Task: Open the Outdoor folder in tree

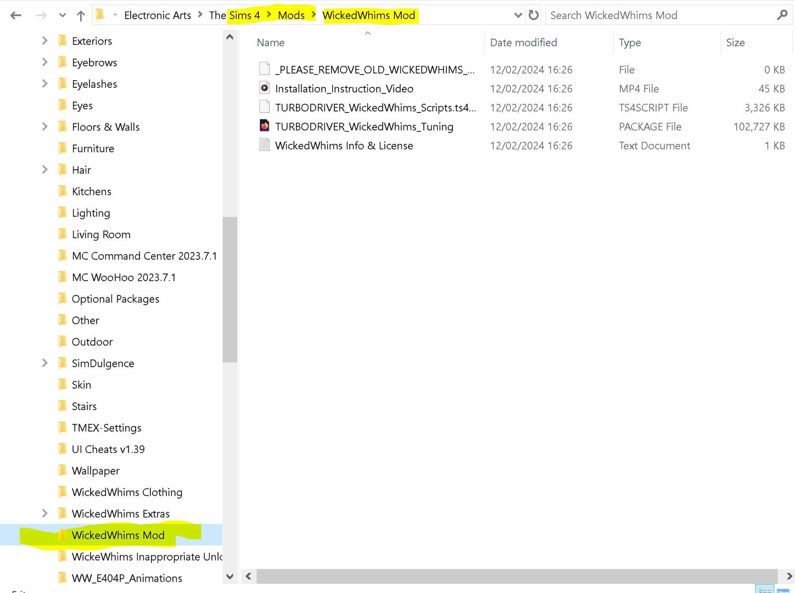Action: (x=92, y=342)
